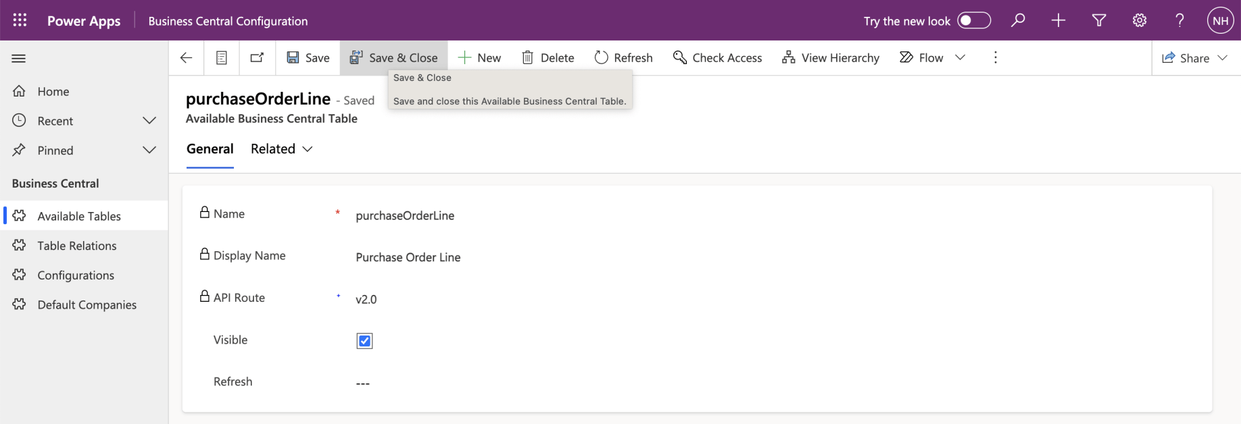Click Check Access
The height and width of the screenshot is (424, 1241).
pos(718,58)
